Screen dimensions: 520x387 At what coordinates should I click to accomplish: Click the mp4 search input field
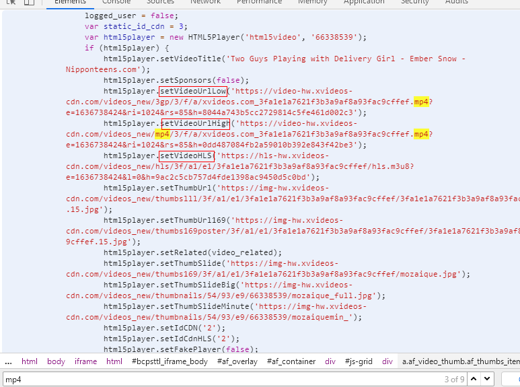pos(202,380)
